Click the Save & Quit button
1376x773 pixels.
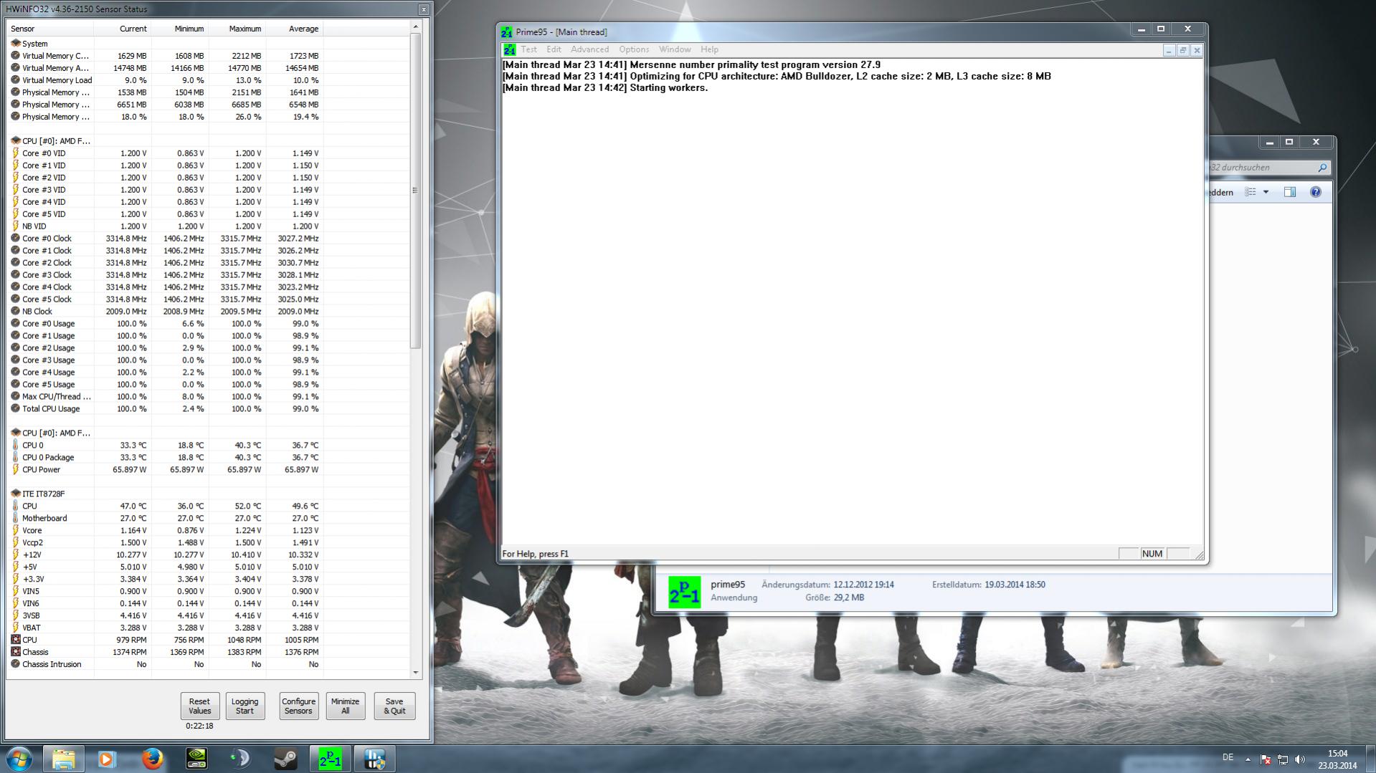pyautogui.click(x=394, y=706)
